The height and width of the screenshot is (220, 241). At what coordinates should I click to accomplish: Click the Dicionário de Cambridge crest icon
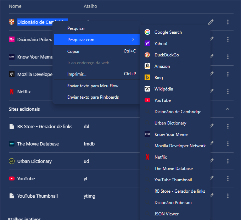pos(12,22)
